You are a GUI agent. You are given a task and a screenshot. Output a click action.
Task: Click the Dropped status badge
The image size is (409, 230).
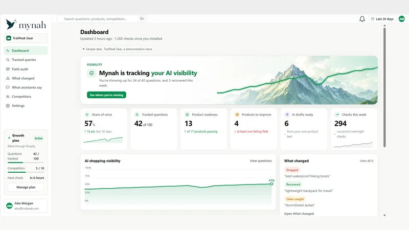click(x=292, y=170)
